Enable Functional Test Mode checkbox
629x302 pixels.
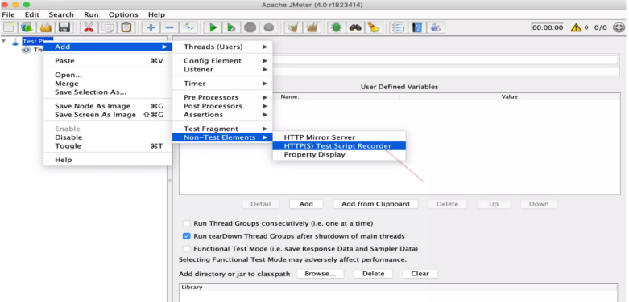coord(187,249)
